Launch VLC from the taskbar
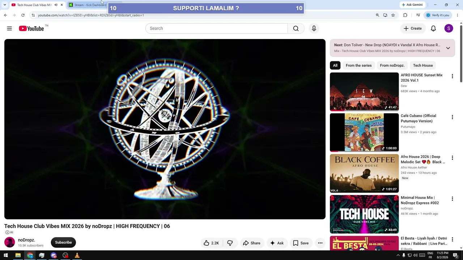 tap(77, 256)
